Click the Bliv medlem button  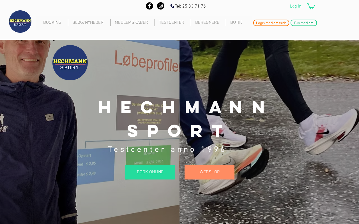click(x=304, y=23)
